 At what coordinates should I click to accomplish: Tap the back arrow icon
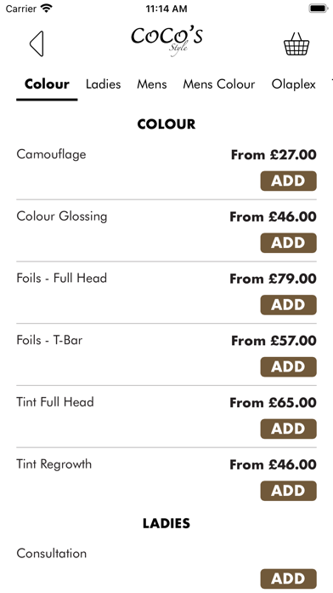pyautogui.click(x=37, y=43)
